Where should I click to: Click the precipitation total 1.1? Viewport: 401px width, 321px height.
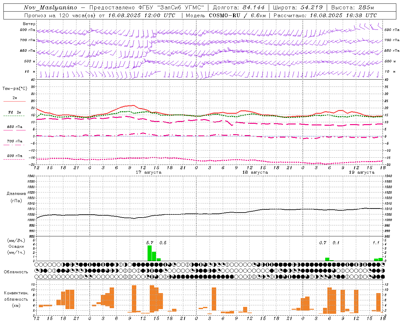(x=376, y=243)
